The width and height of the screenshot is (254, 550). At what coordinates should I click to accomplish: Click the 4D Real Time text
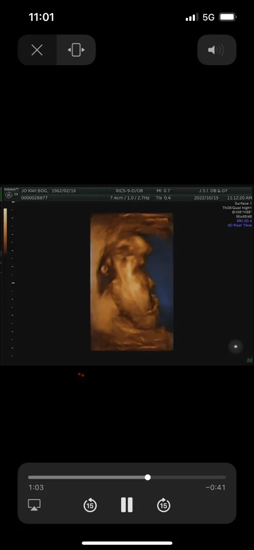pyautogui.click(x=240, y=225)
